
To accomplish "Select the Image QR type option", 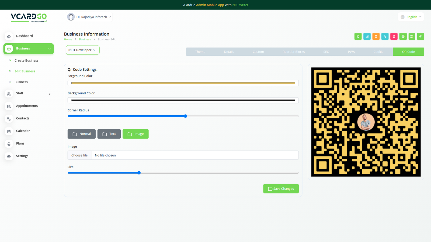I will click(135, 134).
